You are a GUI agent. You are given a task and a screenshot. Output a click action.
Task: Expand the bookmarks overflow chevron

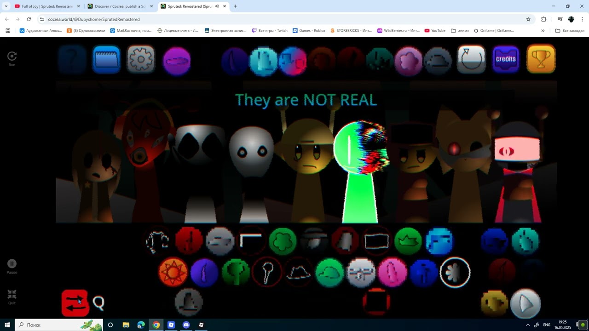click(543, 31)
